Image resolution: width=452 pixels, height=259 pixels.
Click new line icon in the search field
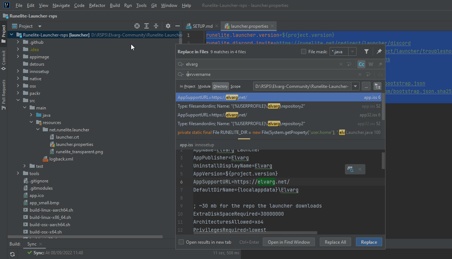(x=349, y=64)
